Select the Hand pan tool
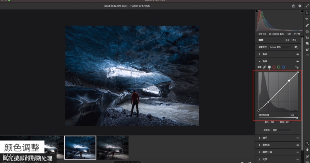This screenshot has width=310, height=163. tap(307, 150)
